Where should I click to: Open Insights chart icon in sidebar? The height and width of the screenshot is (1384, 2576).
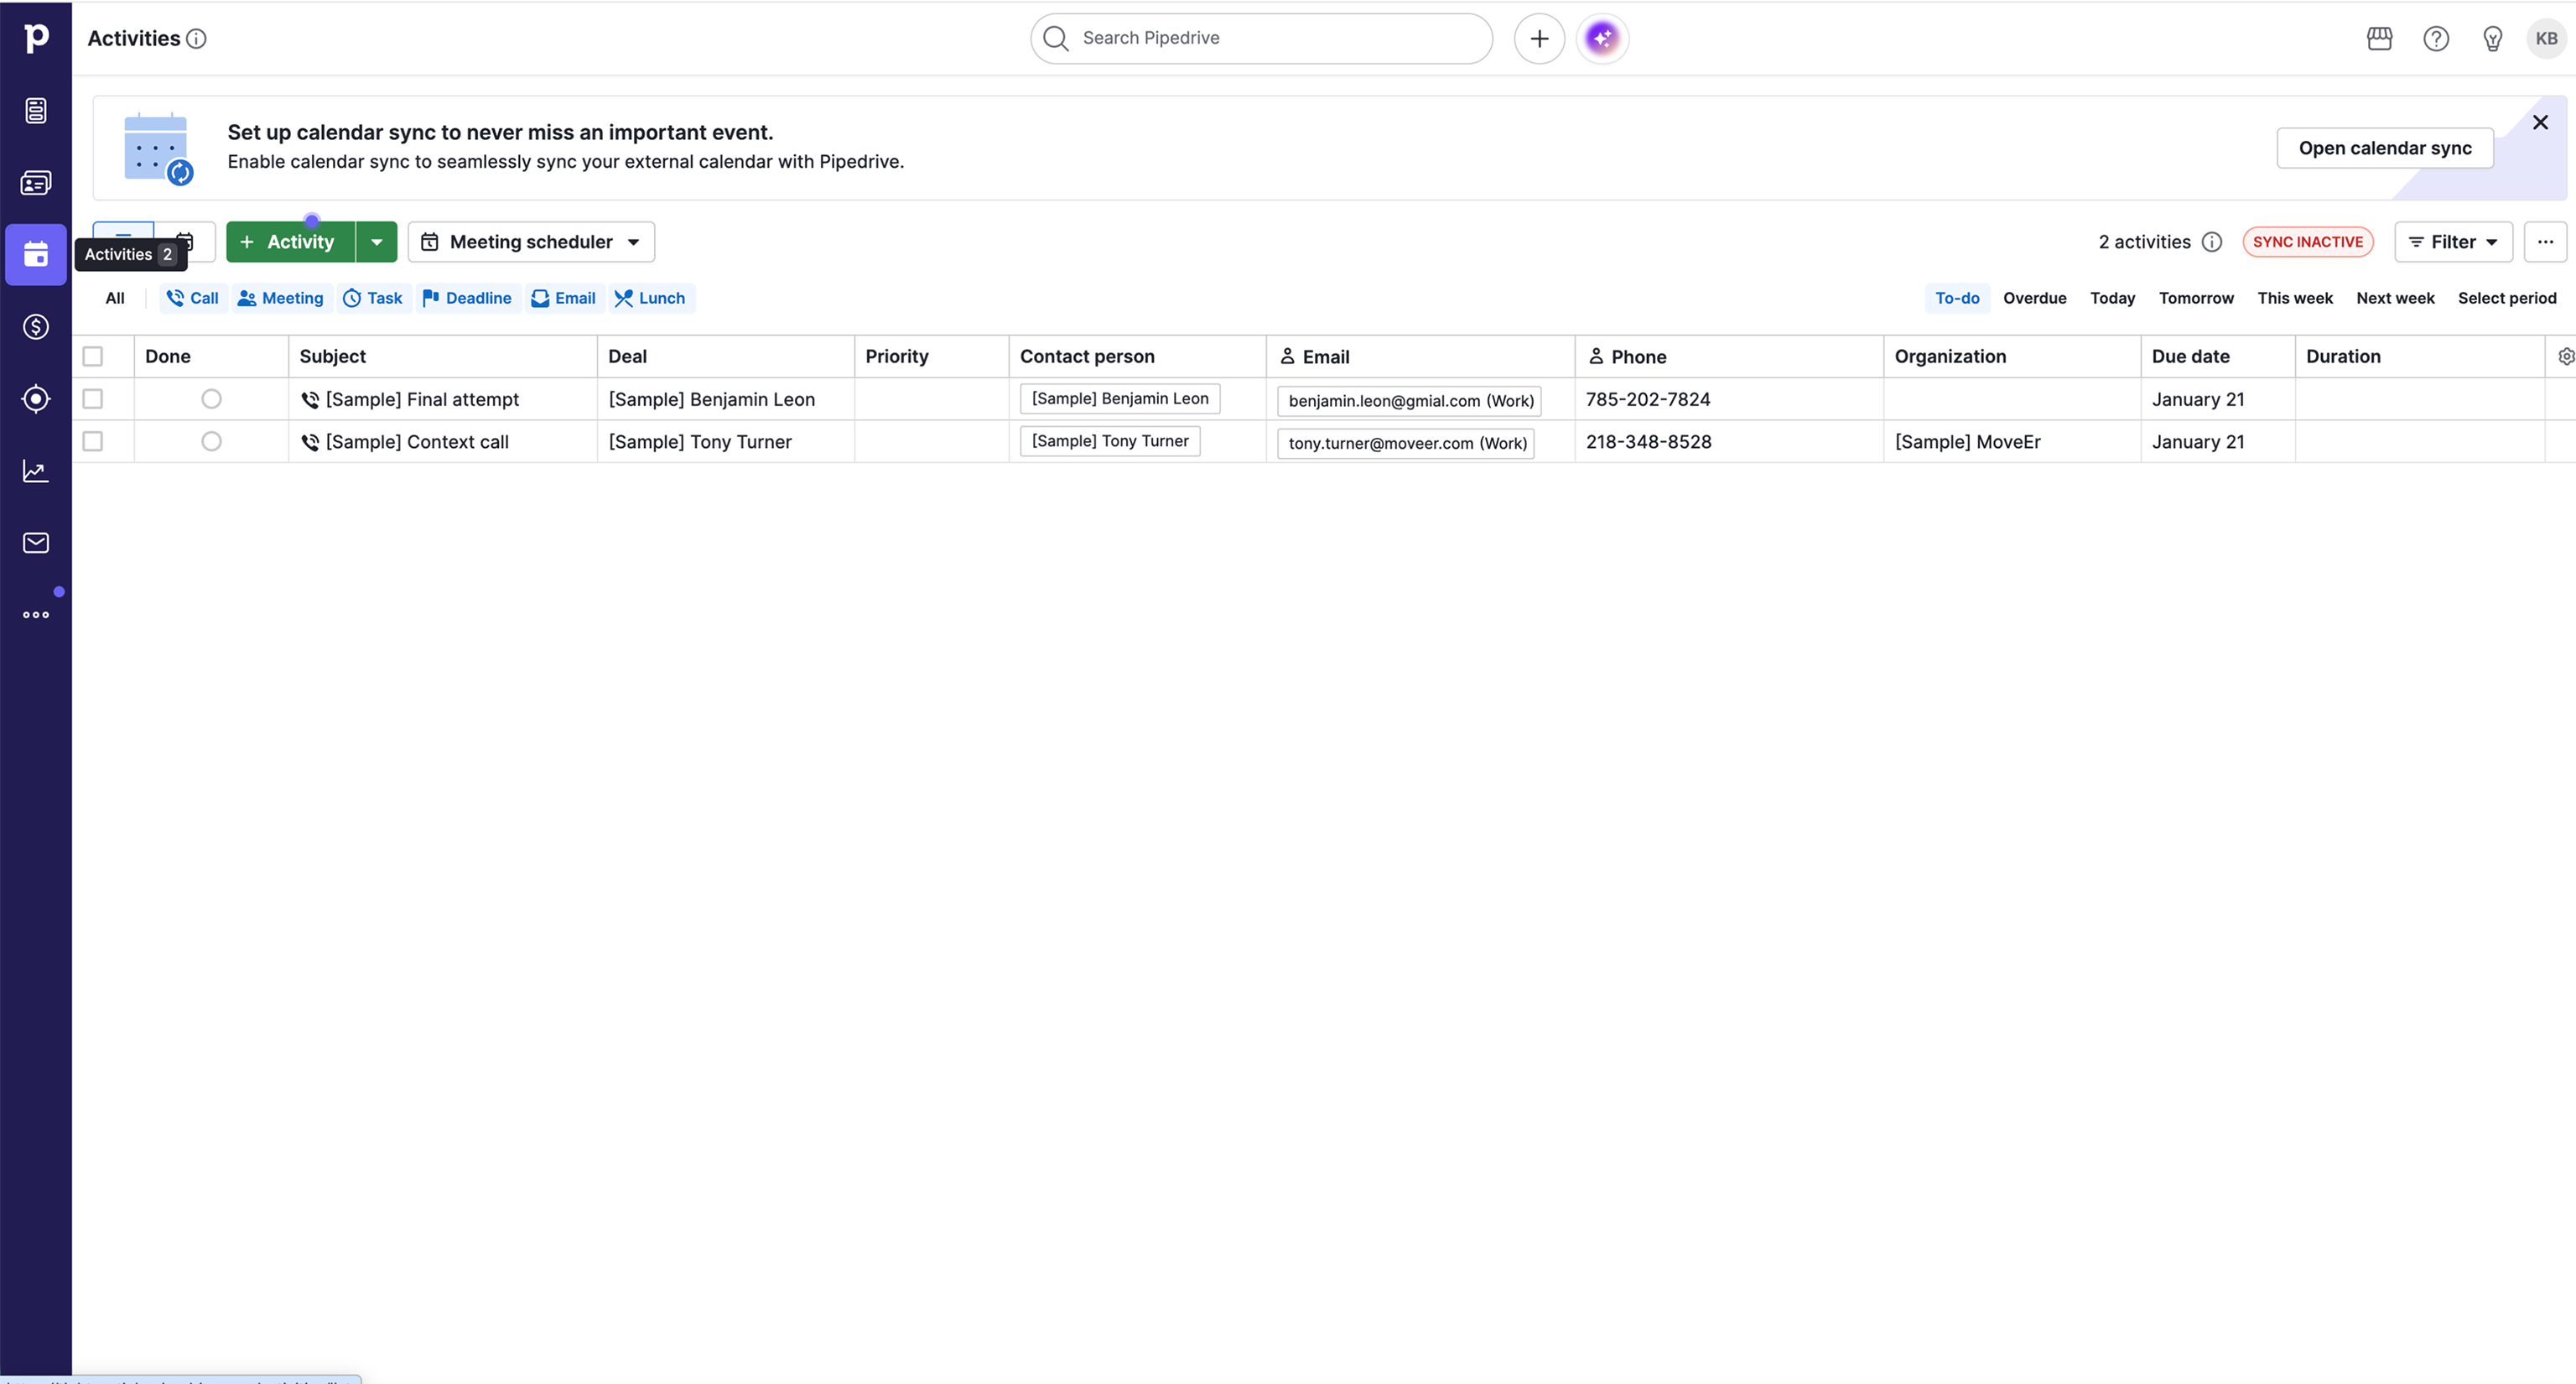click(x=36, y=471)
